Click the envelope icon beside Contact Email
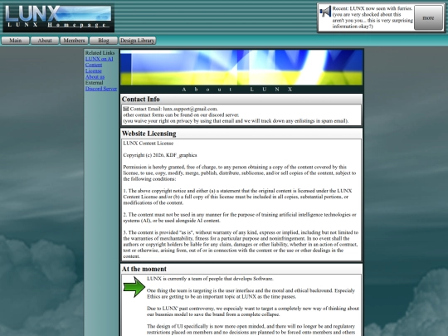Viewport: 448px width, 336px height. 126,109
